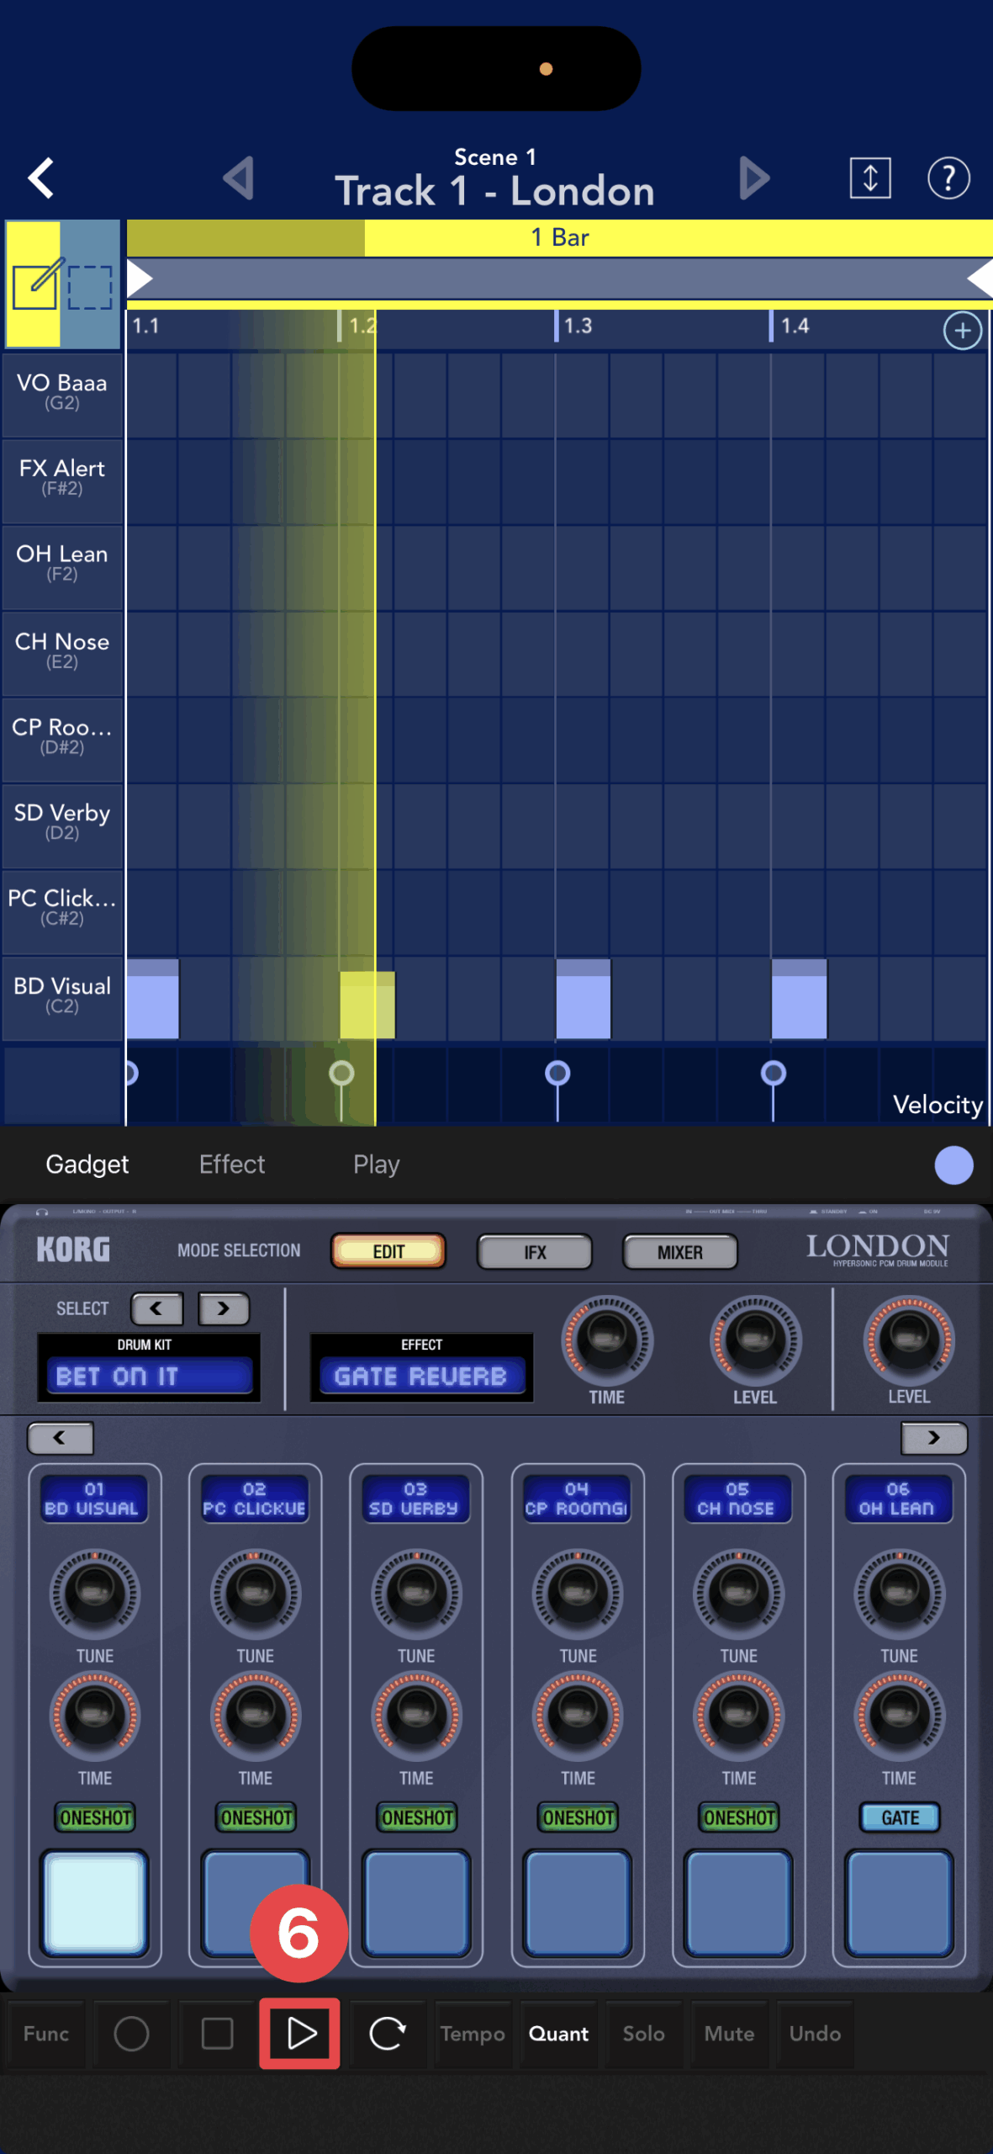Add a bar with plus icon
This screenshot has width=993, height=2154.
(x=962, y=331)
